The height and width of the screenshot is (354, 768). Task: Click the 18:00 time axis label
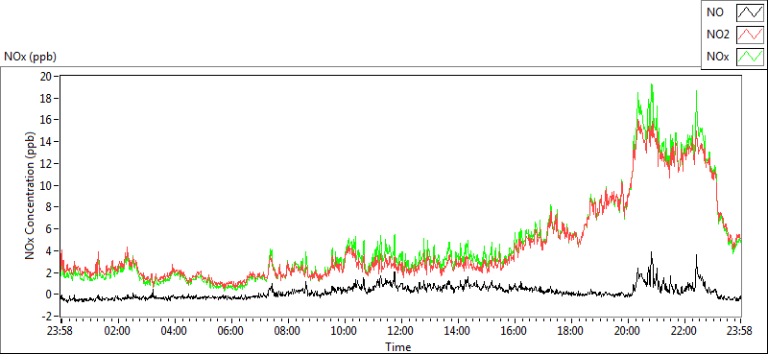[x=571, y=330]
